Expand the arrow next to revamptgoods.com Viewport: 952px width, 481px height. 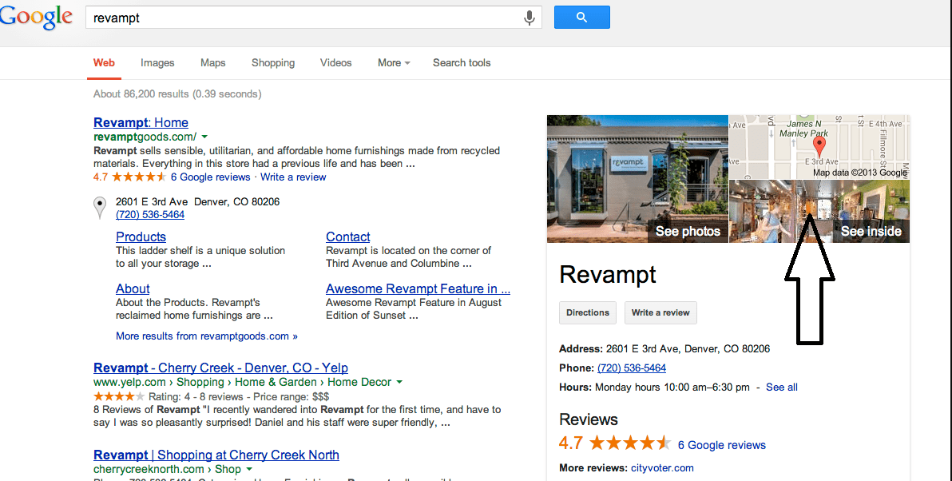[x=204, y=137]
